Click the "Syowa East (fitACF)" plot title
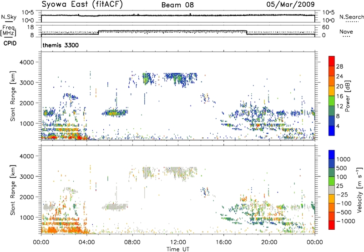 [x=82, y=5]
